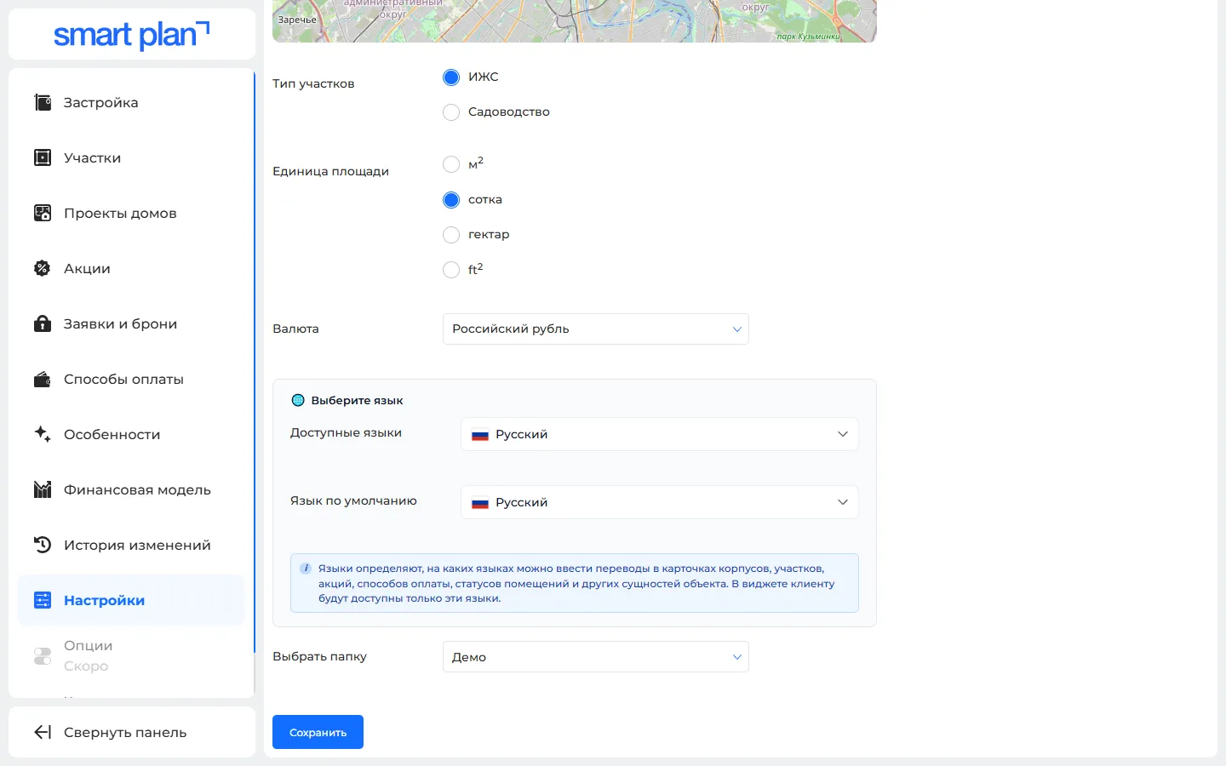Go to the Участки section
This screenshot has width=1226, height=766.
click(131, 158)
